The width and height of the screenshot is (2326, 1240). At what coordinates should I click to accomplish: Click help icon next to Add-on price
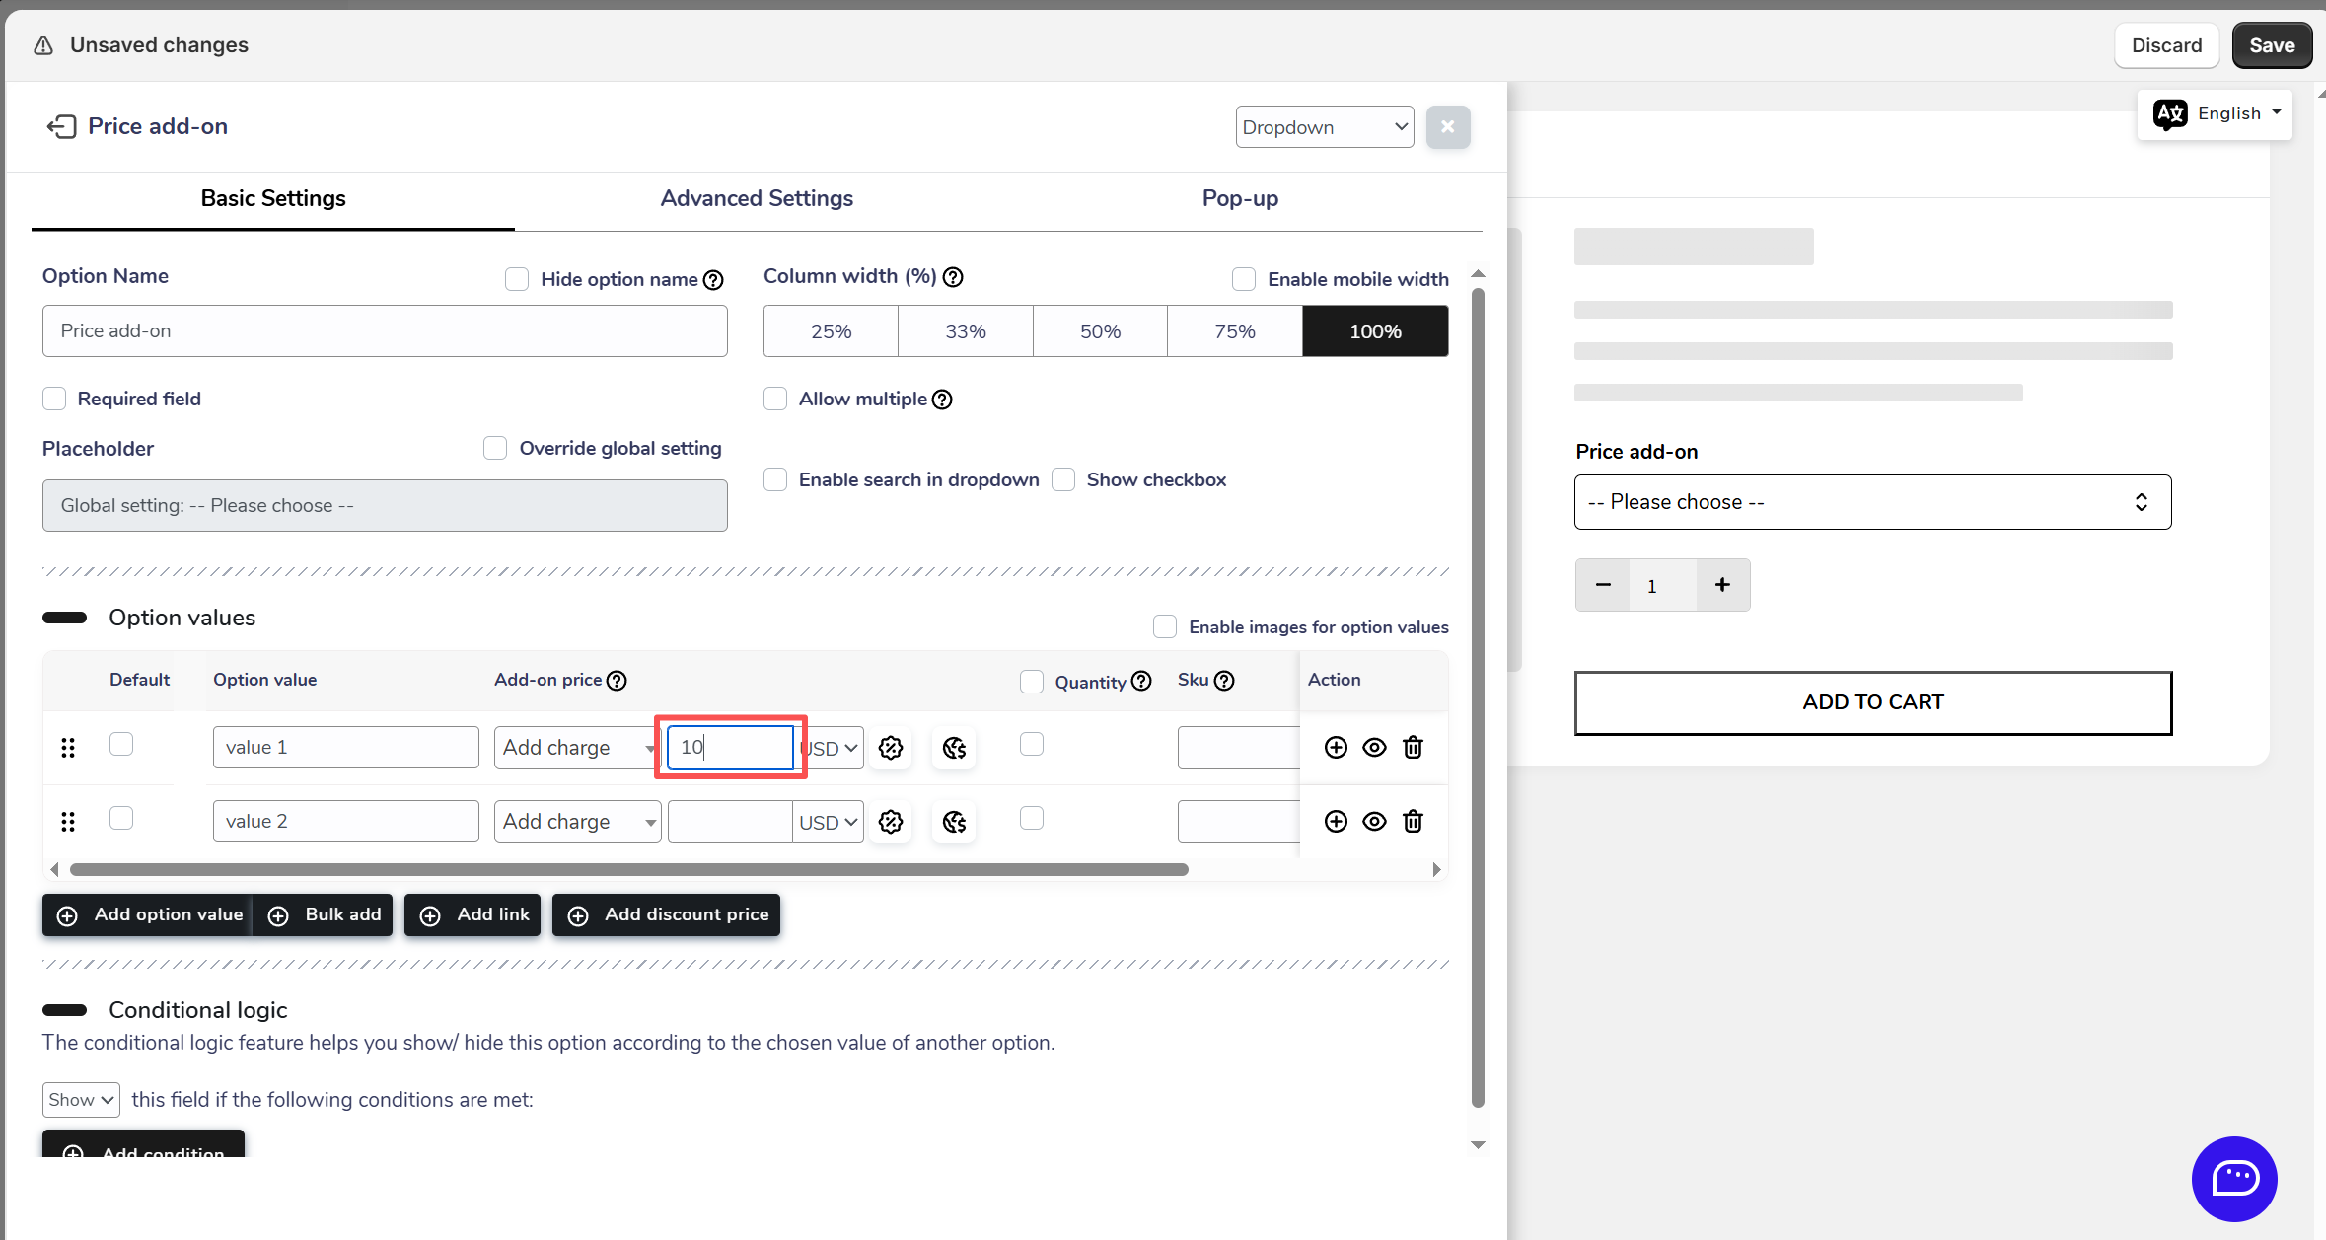pyautogui.click(x=617, y=681)
